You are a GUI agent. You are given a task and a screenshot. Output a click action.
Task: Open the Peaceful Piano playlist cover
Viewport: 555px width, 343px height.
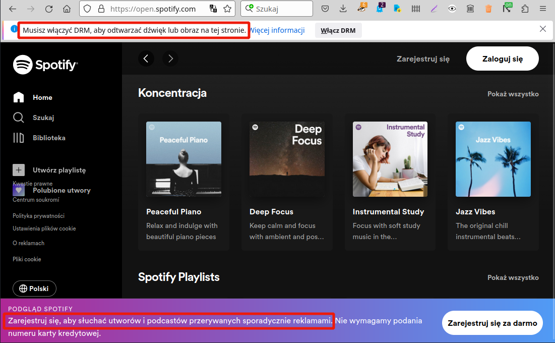click(x=183, y=159)
